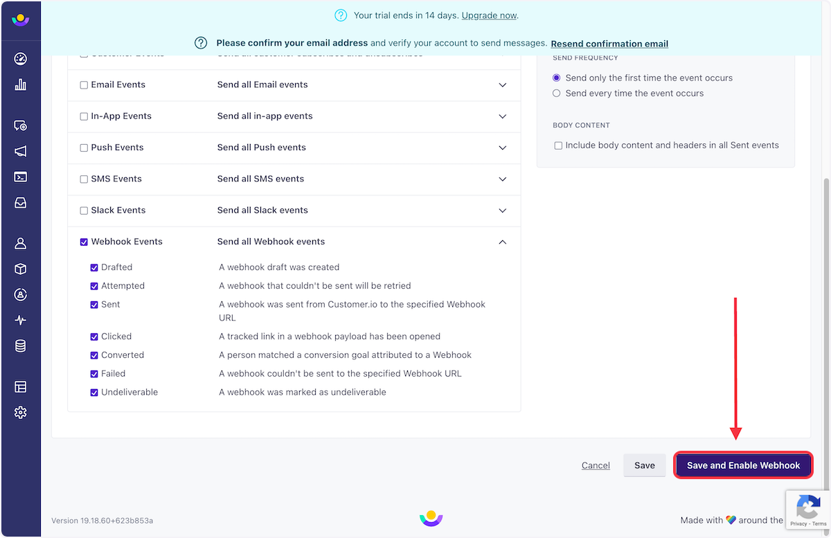The width and height of the screenshot is (831, 538).
Task: Click the Save button
Action: [x=645, y=465]
